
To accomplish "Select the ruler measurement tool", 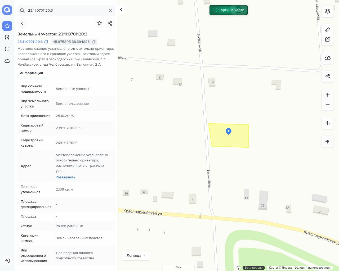I will click(328, 30).
